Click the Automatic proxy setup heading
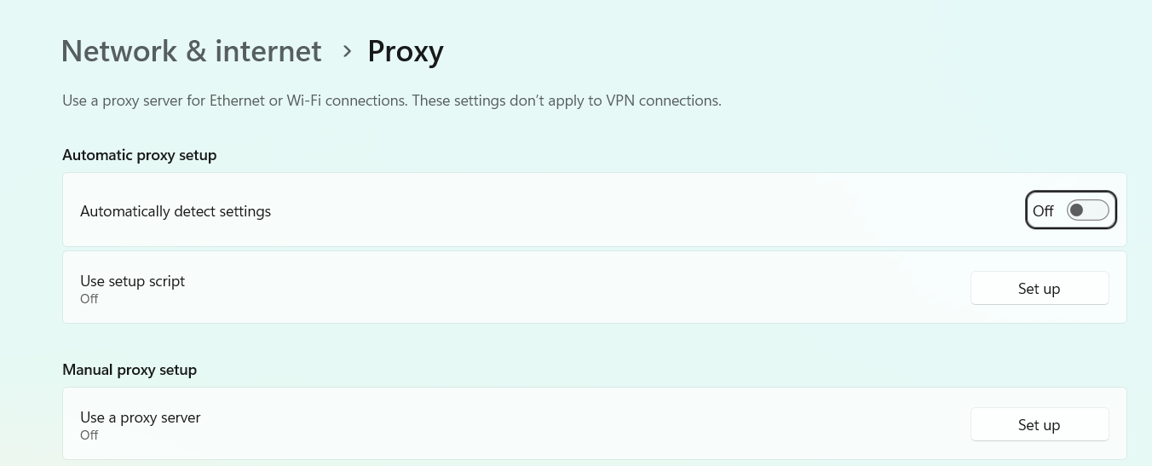This screenshot has height=466, width=1152. pyautogui.click(x=140, y=155)
